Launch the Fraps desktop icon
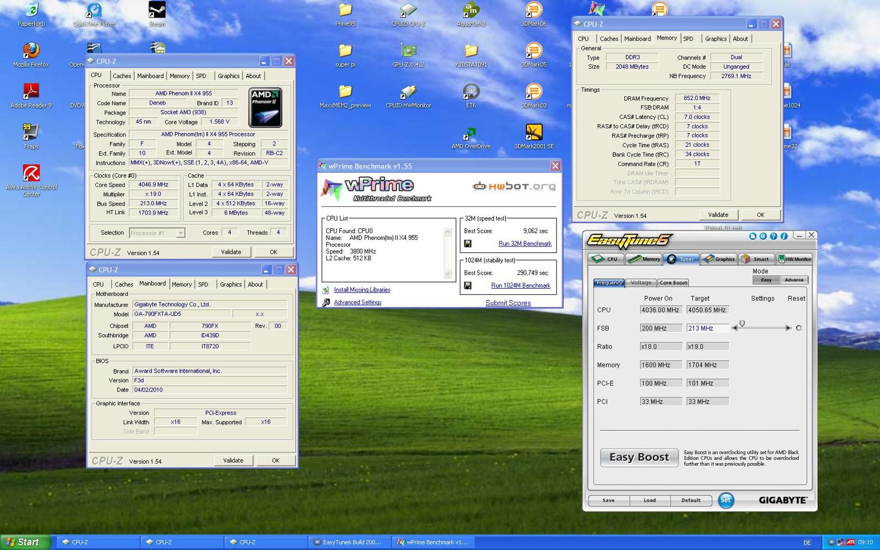 (31, 136)
